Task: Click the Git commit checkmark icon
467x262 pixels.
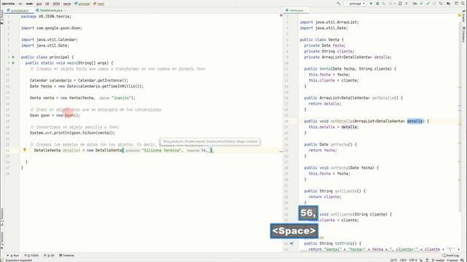Action: [x=428, y=4]
